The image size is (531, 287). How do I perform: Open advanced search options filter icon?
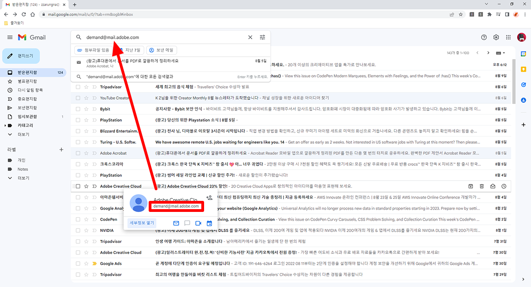(262, 37)
